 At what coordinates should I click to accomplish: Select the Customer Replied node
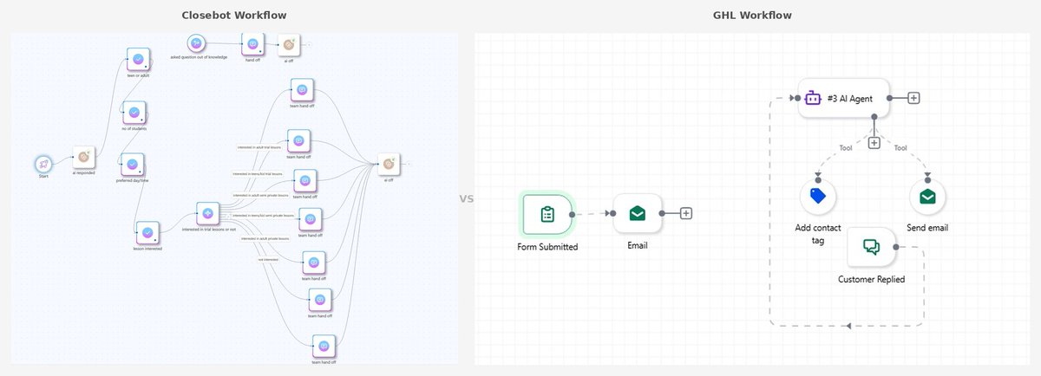[x=871, y=248]
